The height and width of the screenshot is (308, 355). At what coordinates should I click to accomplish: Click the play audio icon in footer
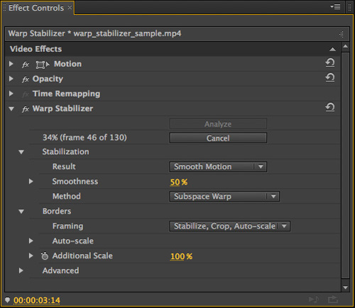(314, 299)
